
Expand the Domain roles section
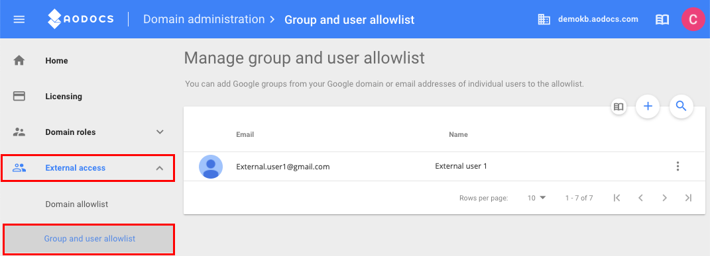coord(159,132)
